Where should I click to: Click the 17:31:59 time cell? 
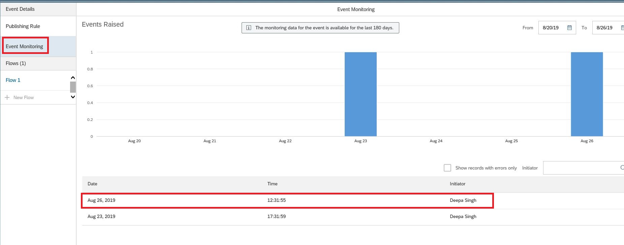[x=277, y=216]
